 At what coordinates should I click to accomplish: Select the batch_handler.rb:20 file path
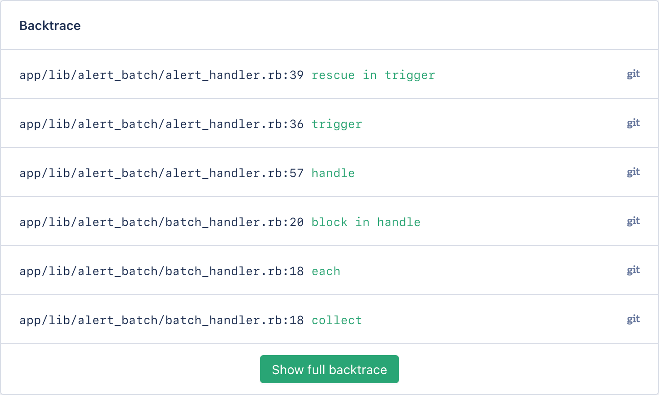coord(161,222)
